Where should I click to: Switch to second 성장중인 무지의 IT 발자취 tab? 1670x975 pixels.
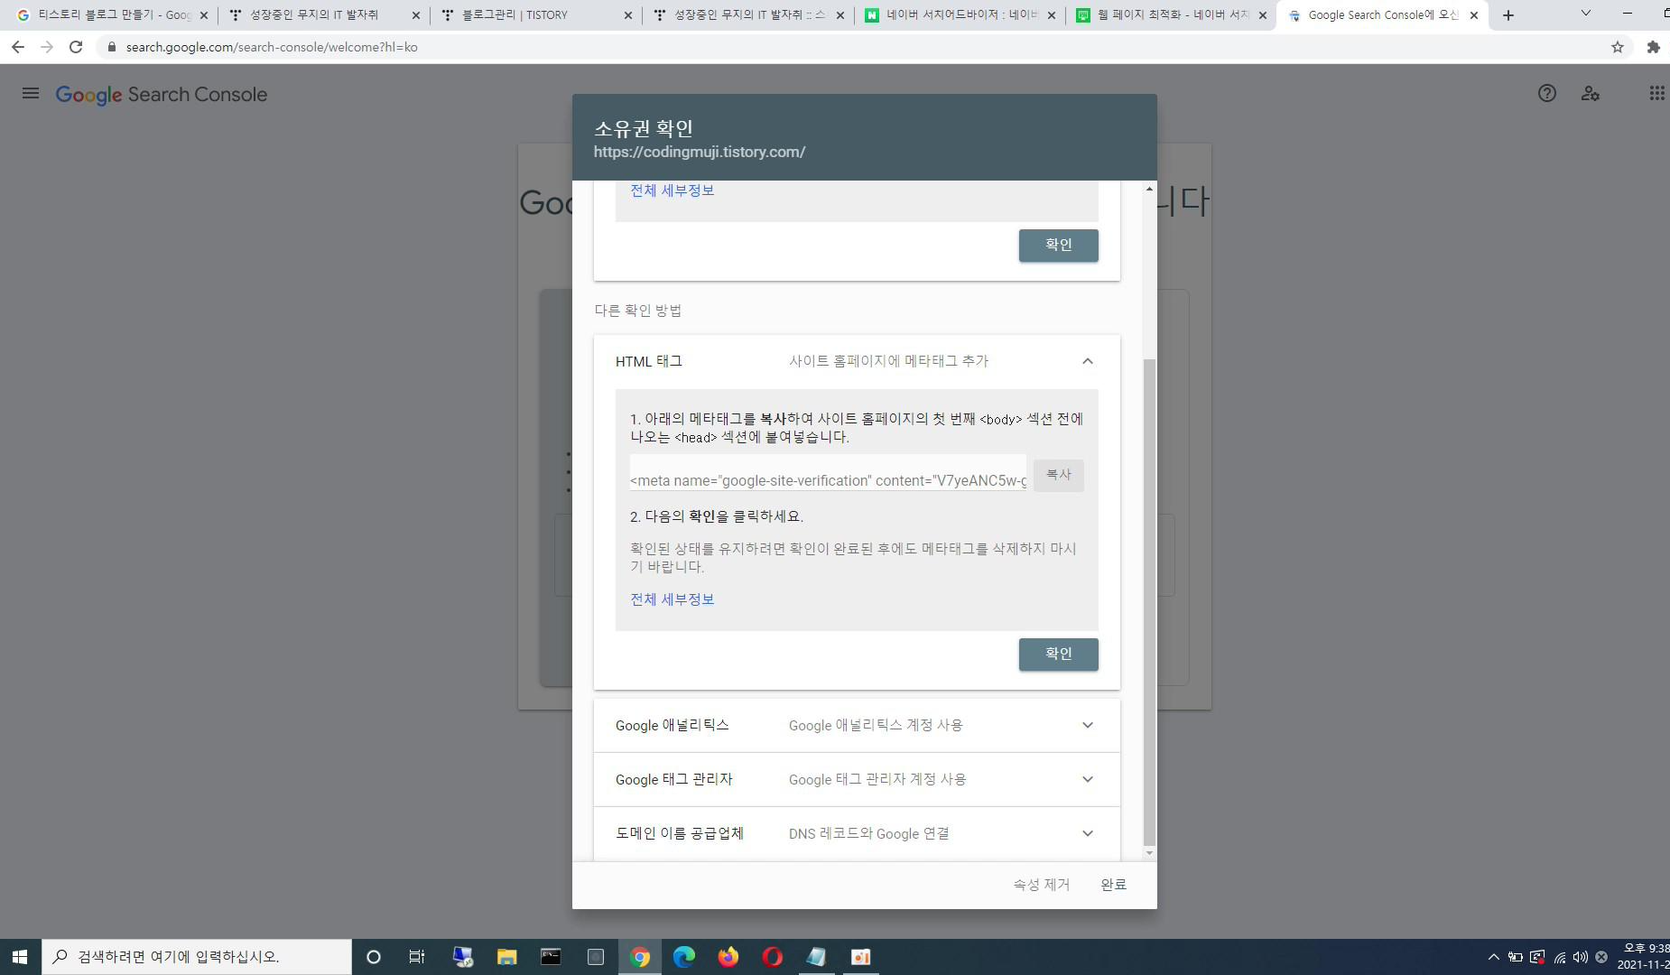747,15
